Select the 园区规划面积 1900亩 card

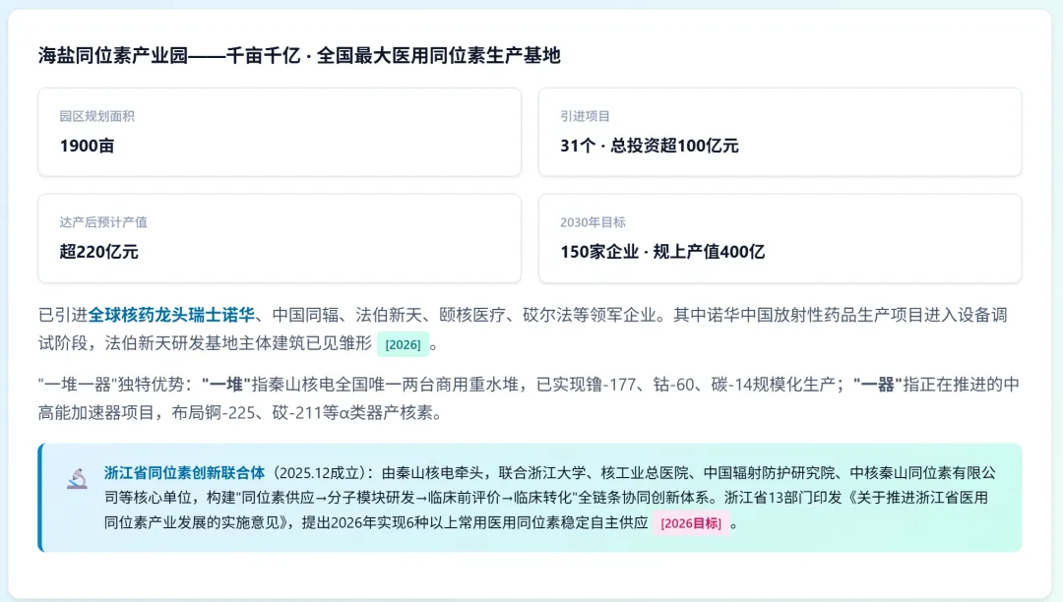pyautogui.click(x=280, y=132)
